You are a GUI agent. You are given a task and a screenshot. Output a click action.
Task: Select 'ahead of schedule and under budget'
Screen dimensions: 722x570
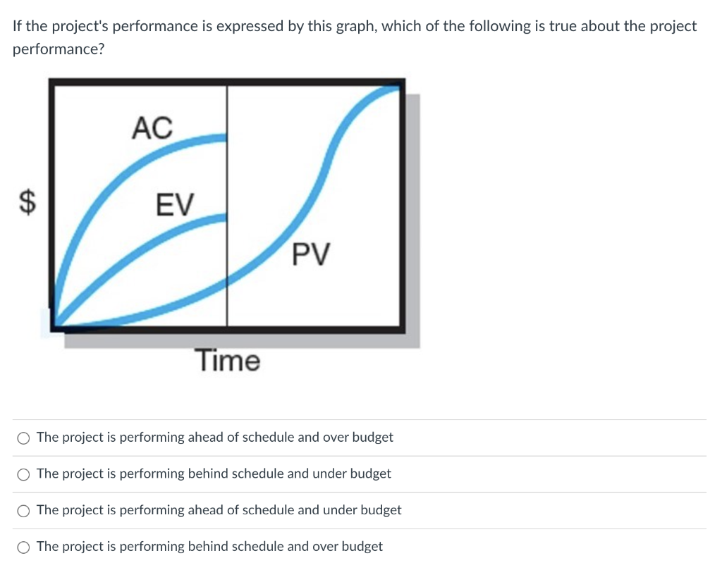23,510
